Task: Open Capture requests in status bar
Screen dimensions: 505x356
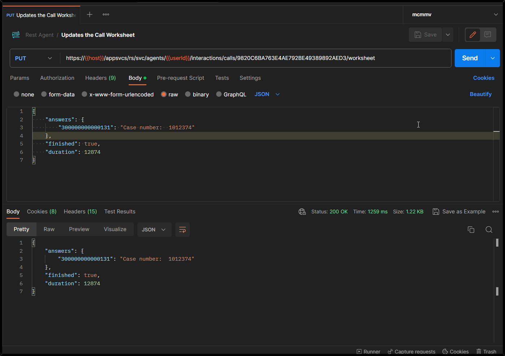Action: pos(411,352)
